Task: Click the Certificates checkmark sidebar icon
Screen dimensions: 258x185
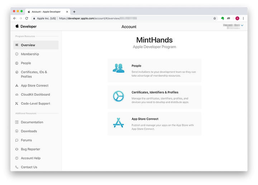Action: 17,72
